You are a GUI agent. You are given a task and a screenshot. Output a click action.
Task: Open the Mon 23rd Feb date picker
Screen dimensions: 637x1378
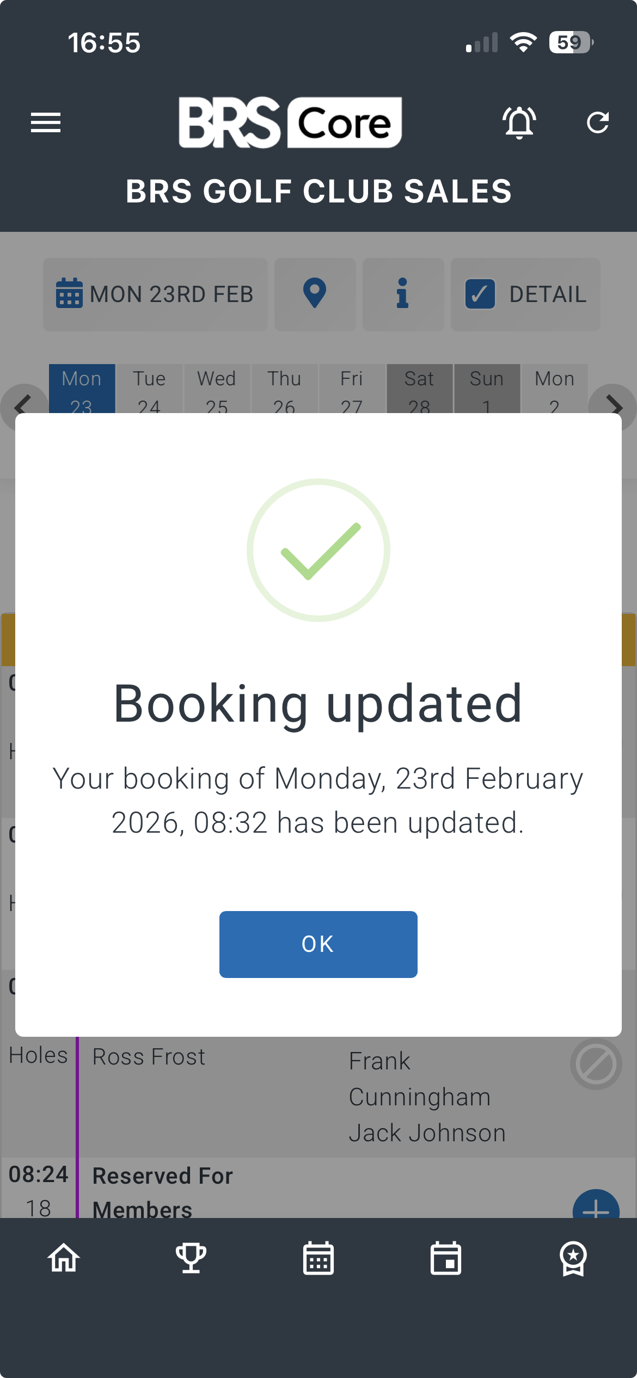[155, 294]
